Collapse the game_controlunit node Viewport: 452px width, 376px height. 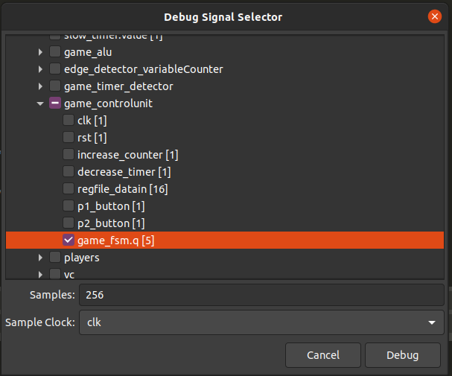40,103
